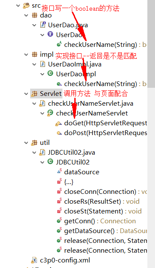Click the getConn() method icon
Image resolution: width=155 pixels, height=268 pixels.
tap(59, 220)
